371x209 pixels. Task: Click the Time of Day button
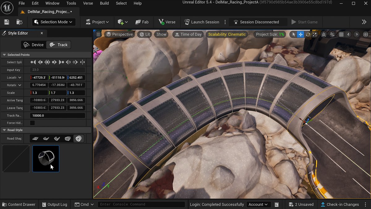(188, 34)
